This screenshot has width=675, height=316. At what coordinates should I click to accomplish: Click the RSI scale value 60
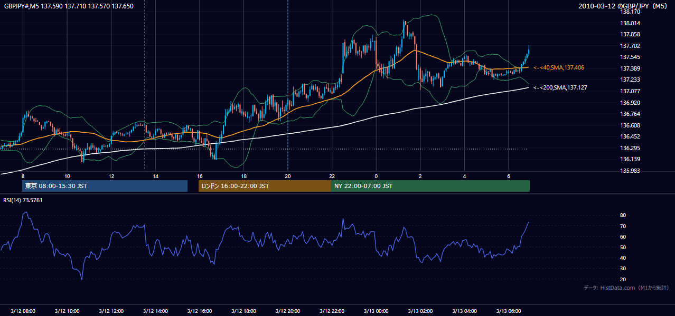point(623,236)
